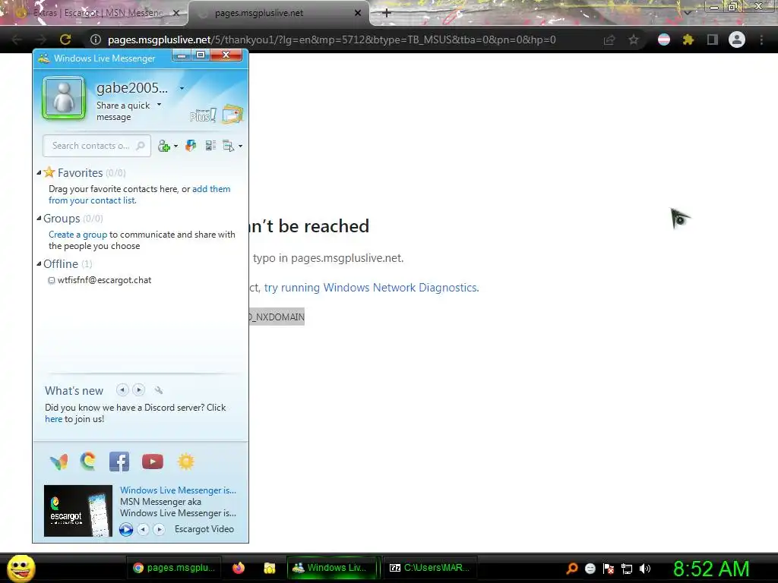Click the Messenger Plus! logo icon

tap(202, 115)
